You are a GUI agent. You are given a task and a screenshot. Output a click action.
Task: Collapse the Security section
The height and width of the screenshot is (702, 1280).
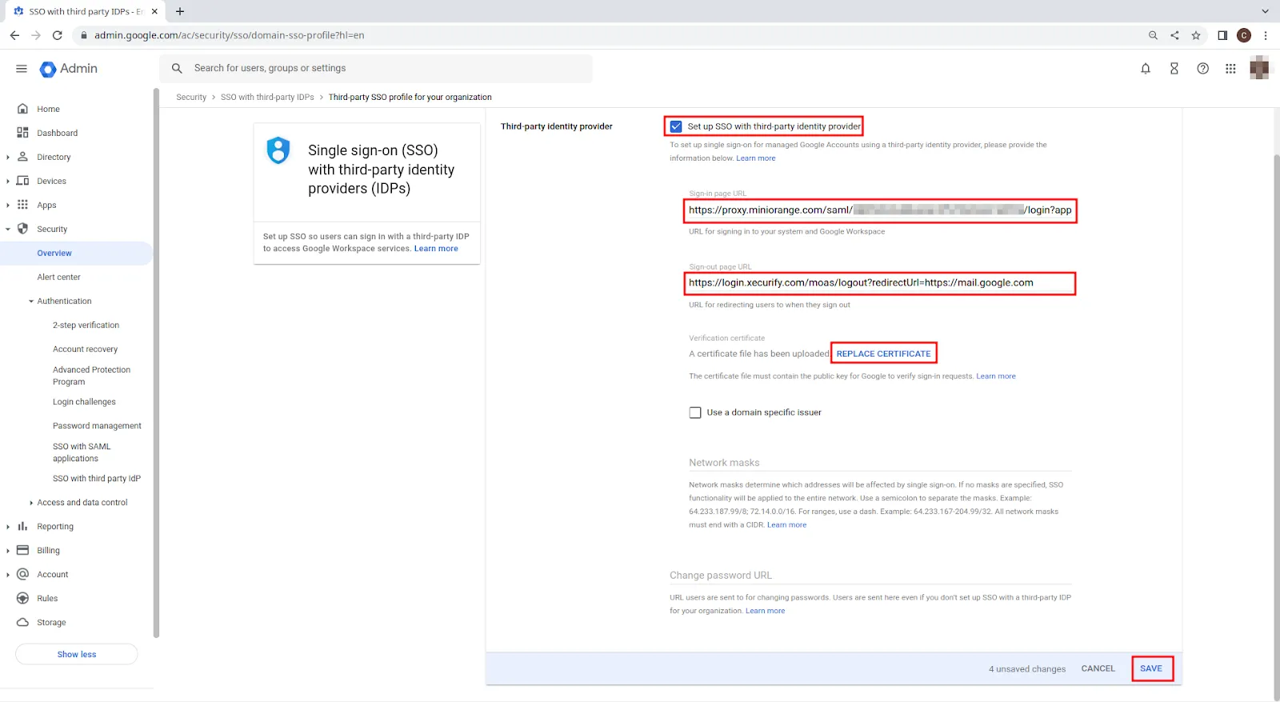(x=8, y=229)
